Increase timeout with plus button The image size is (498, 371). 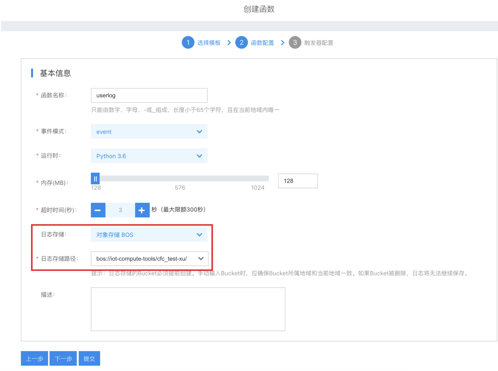click(142, 210)
